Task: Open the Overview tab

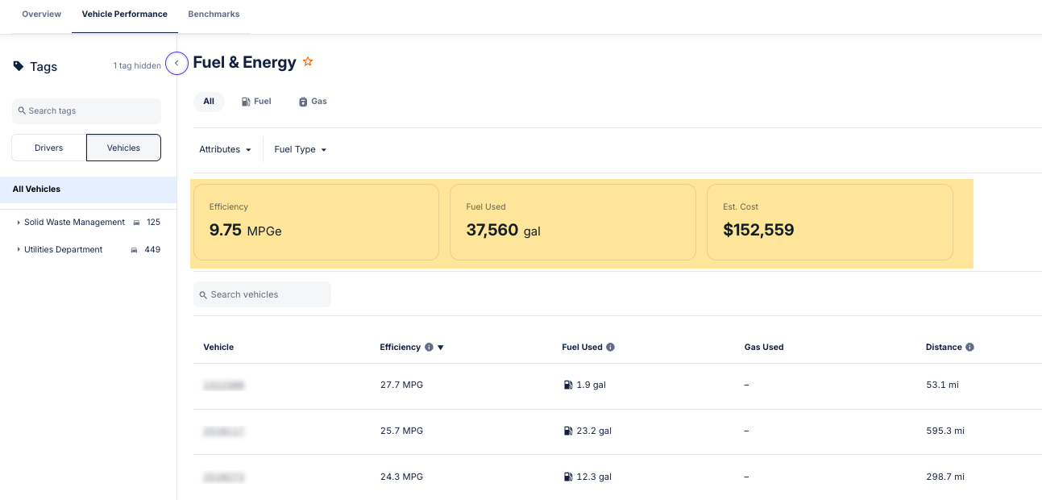Action: pyautogui.click(x=41, y=15)
